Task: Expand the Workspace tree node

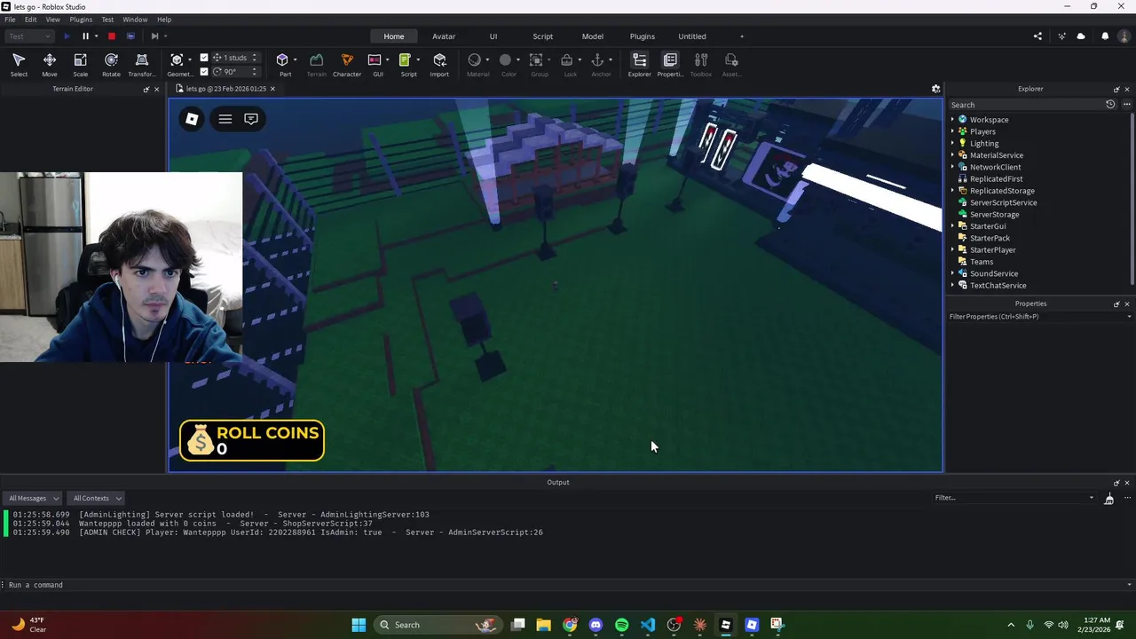Action: coord(953,119)
